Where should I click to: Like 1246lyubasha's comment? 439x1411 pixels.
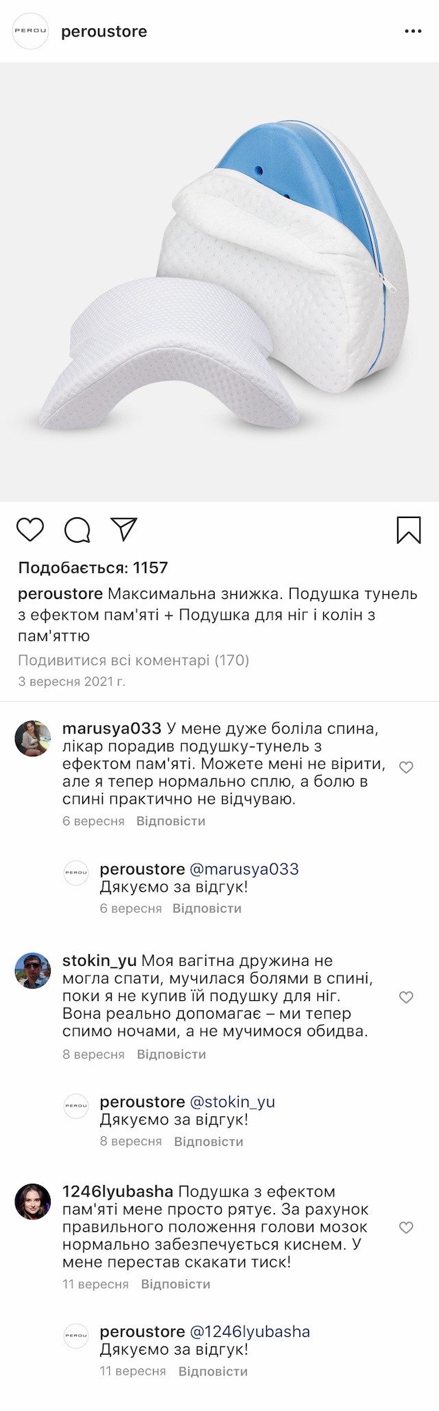tap(406, 1227)
